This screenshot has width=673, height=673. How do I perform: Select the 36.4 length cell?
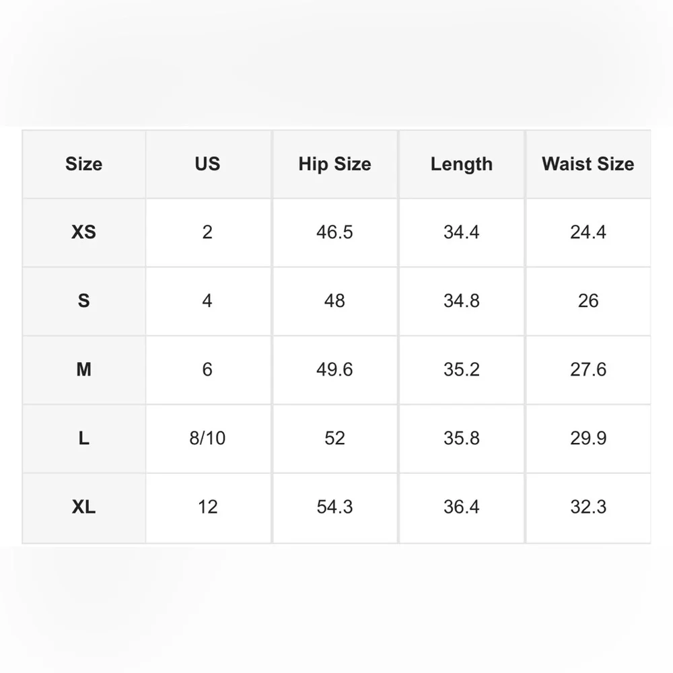tap(462, 507)
